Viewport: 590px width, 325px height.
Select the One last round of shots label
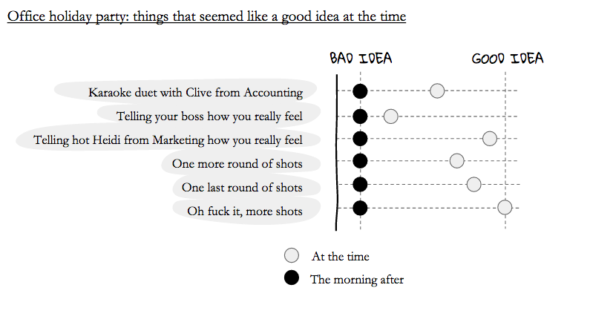242,187
